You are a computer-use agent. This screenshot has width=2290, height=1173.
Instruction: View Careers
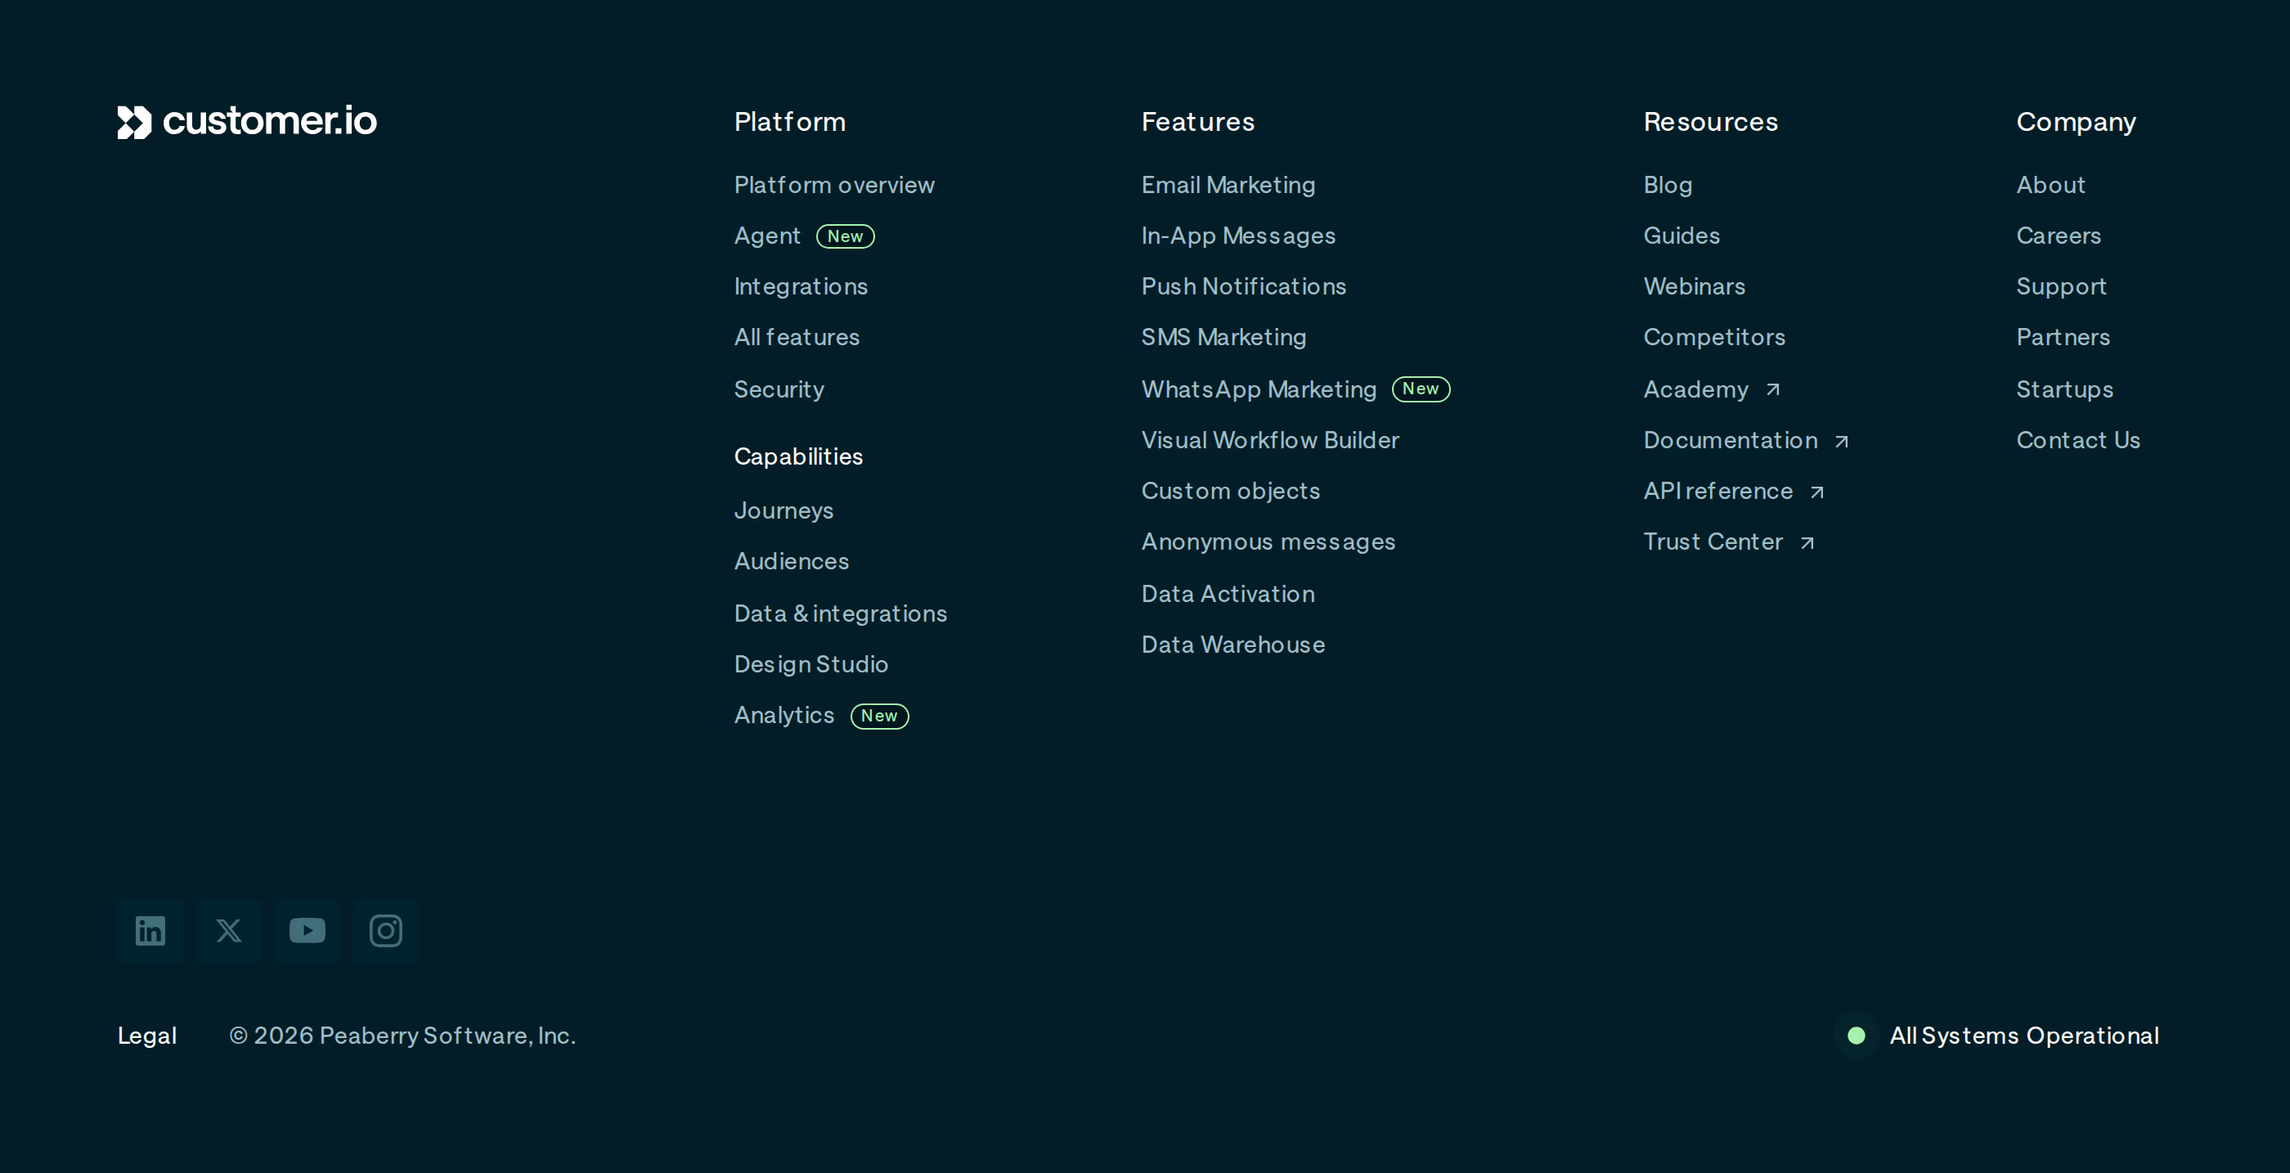(x=2058, y=236)
